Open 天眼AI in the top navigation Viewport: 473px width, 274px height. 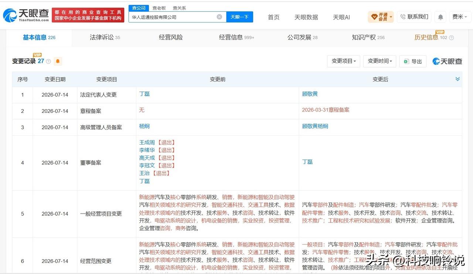(x=341, y=17)
